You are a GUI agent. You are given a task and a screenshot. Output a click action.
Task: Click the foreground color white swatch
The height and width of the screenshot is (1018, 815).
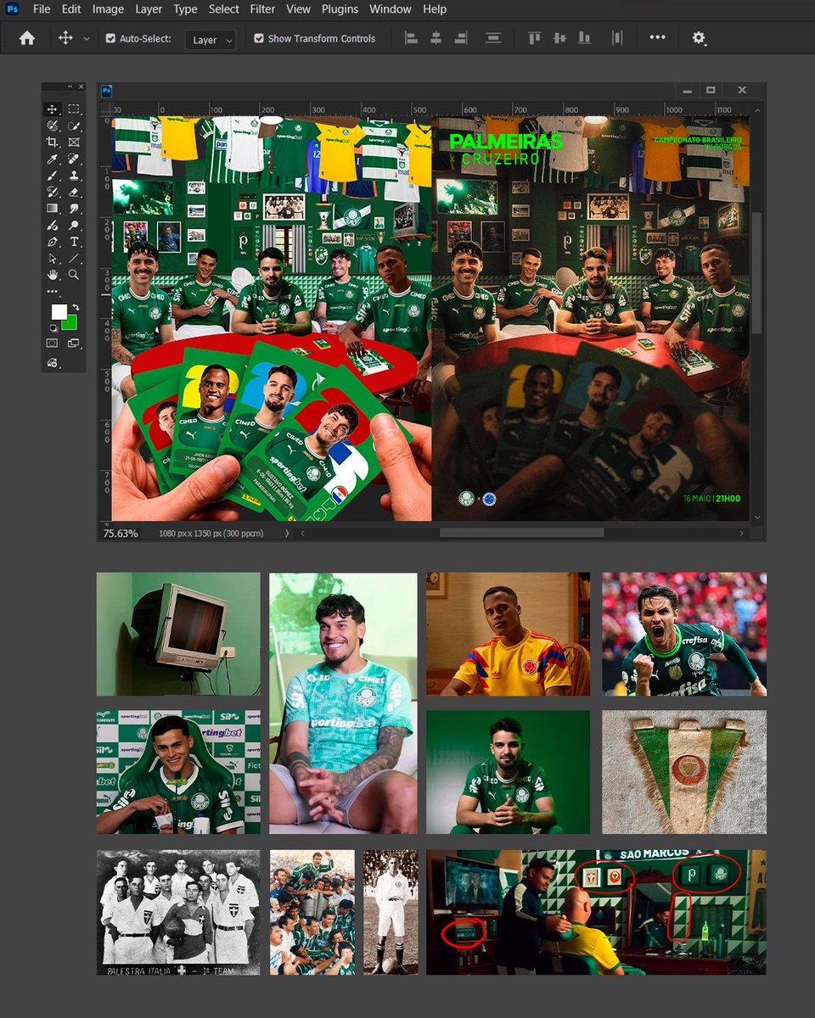click(x=58, y=311)
